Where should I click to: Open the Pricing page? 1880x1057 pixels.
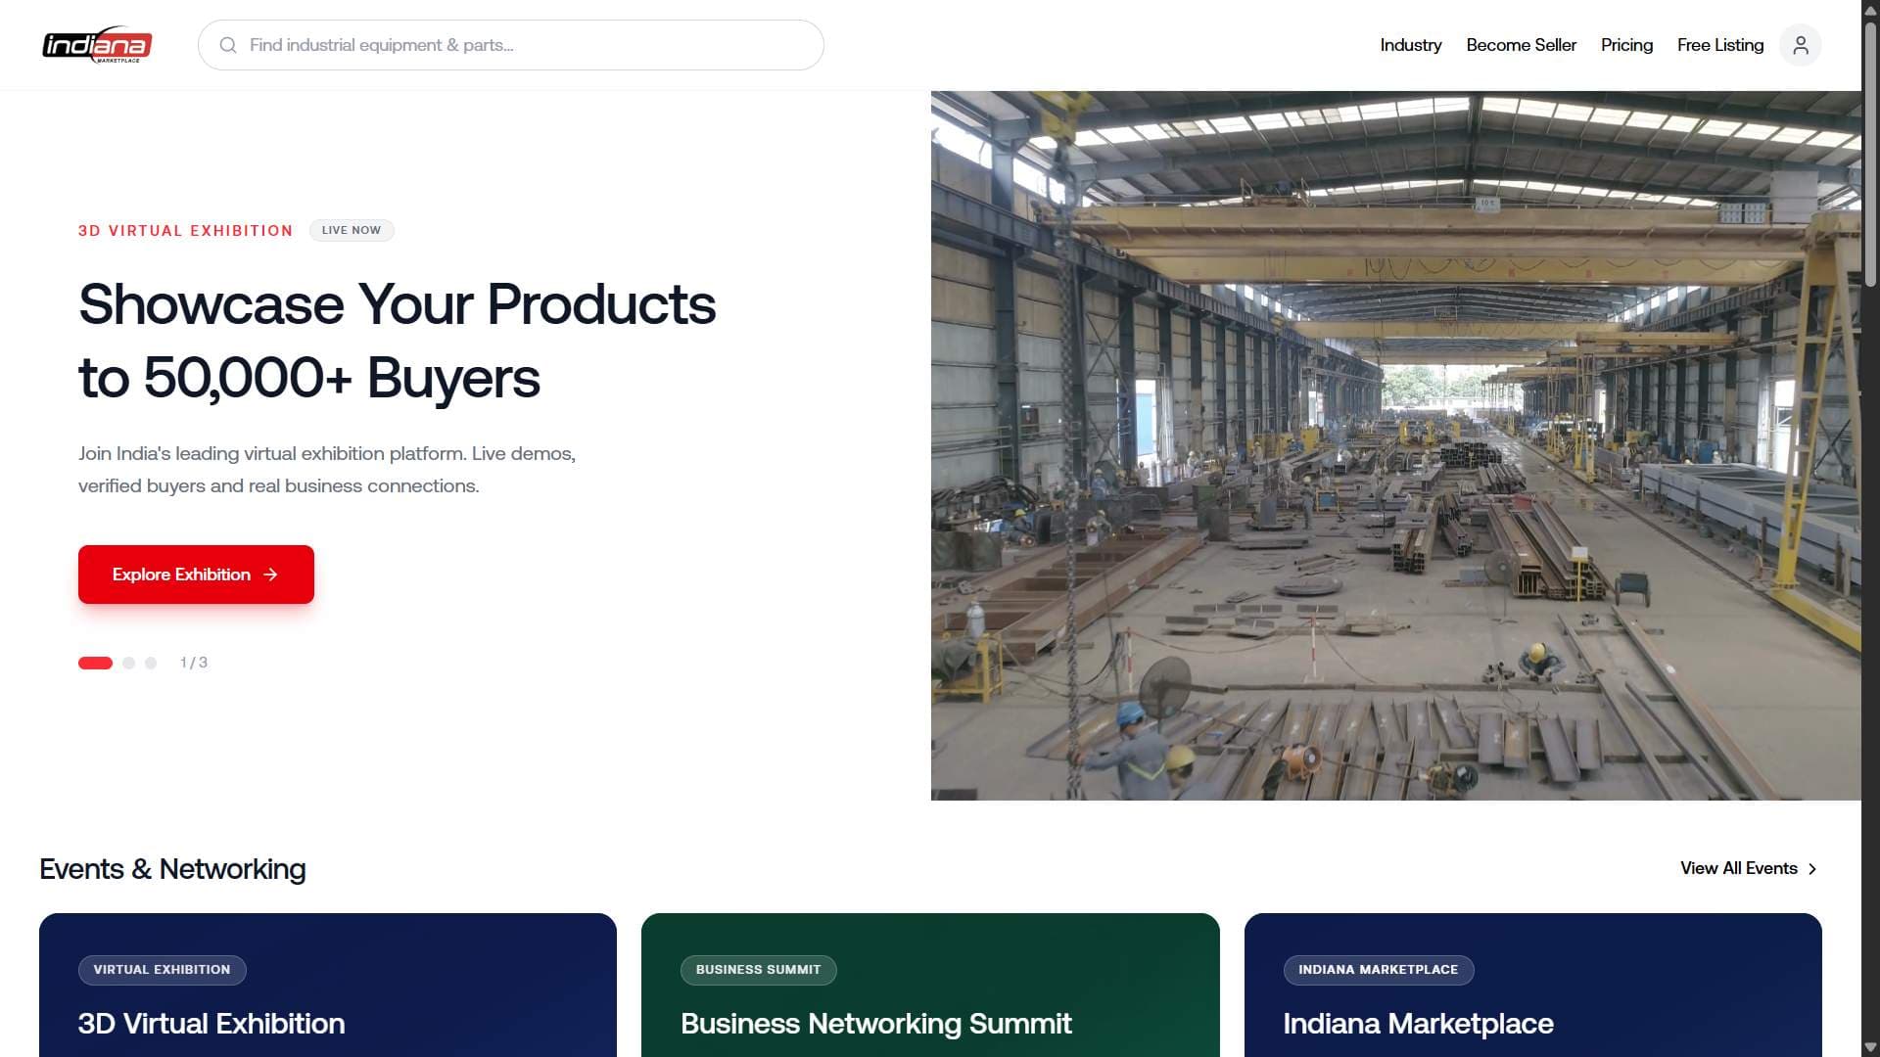click(x=1626, y=45)
